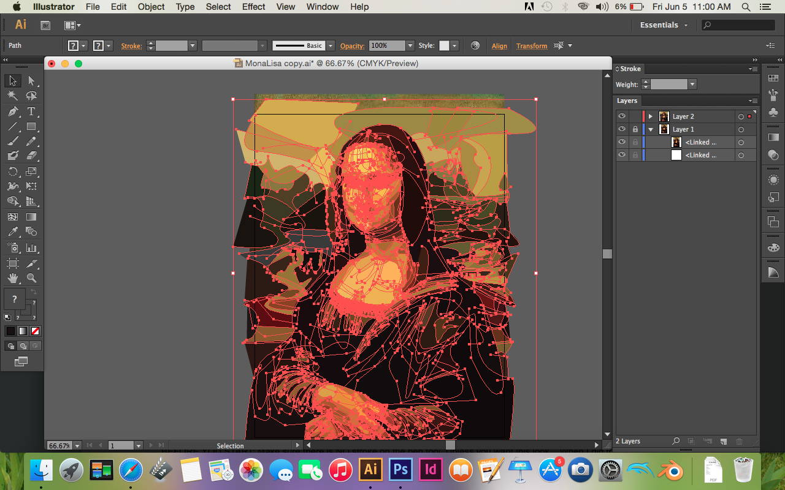Hide the second Linked sublayer
This screenshot has height=490, width=785.
pyautogui.click(x=622, y=155)
